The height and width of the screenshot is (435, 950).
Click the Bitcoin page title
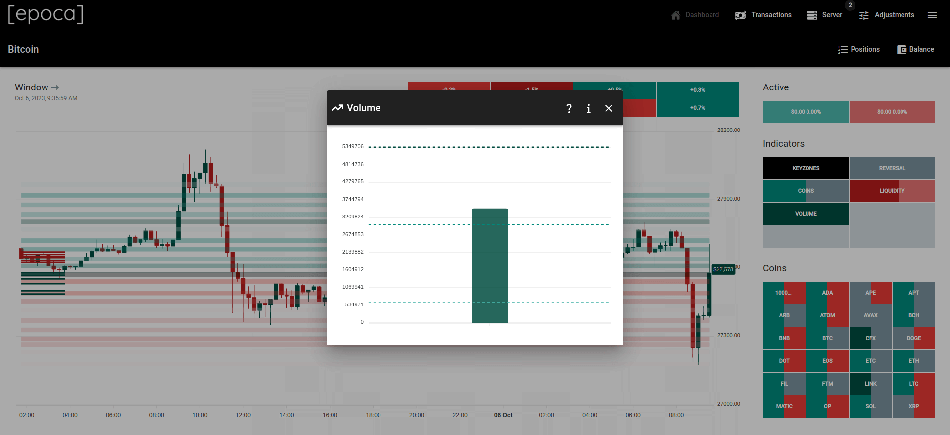point(23,50)
